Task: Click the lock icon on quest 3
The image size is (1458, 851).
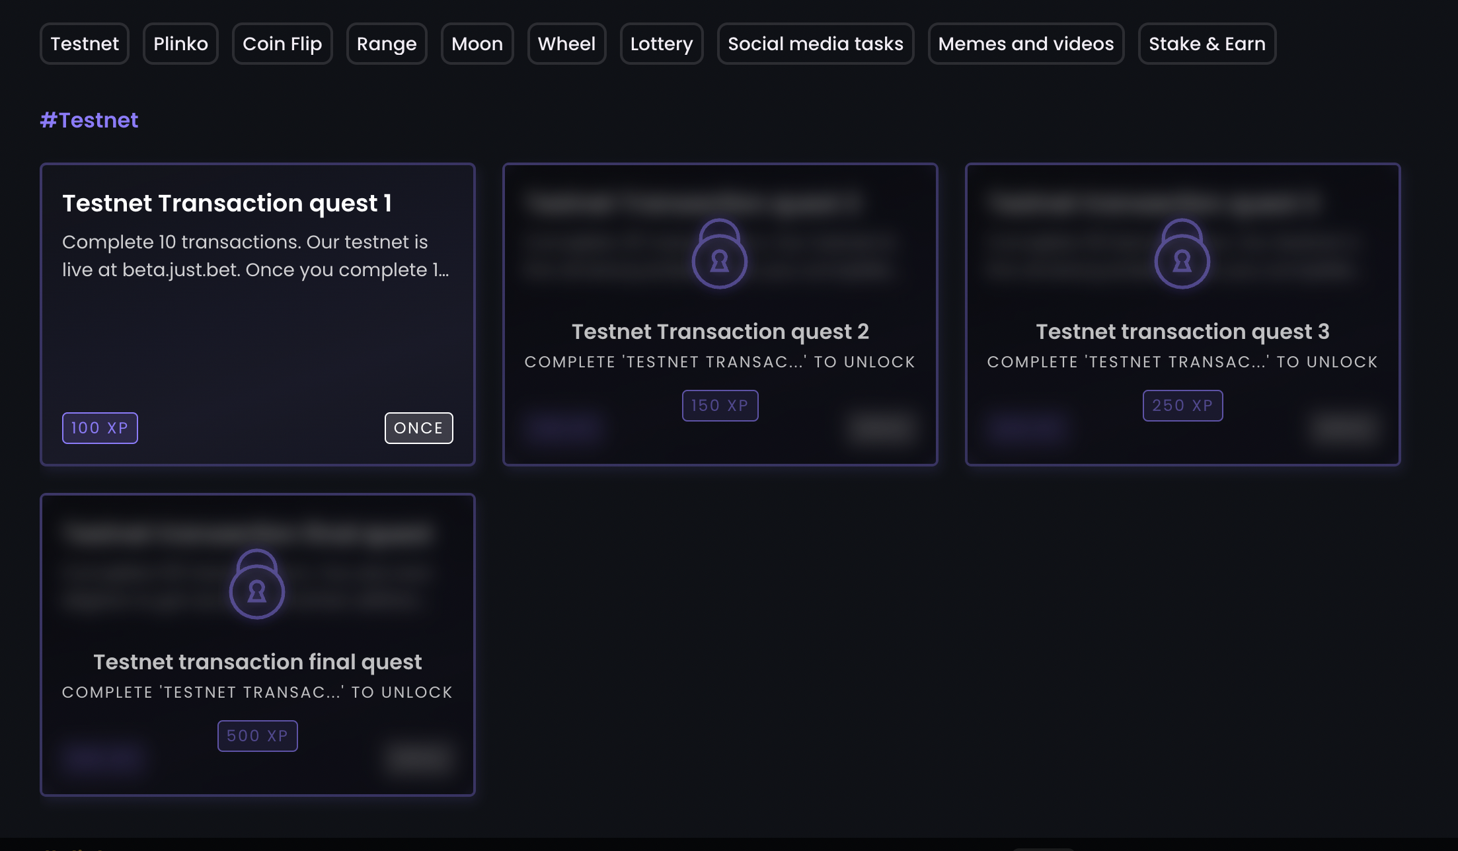Action: 1182,254
